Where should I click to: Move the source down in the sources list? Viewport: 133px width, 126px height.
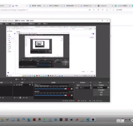(x=27, y=98)
